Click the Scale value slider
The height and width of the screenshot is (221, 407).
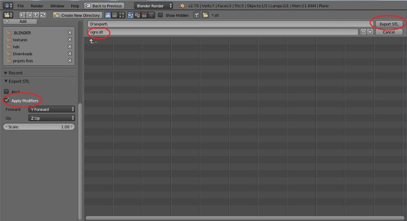[39, 127]
